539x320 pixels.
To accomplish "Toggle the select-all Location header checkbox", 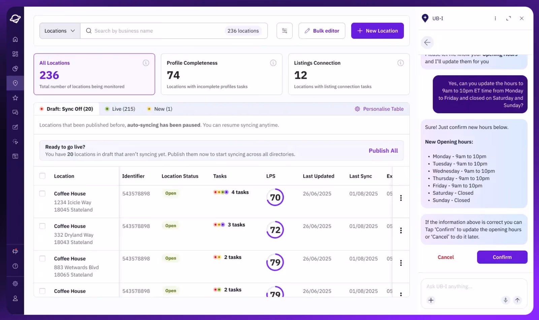I will [x=42, y=176].
